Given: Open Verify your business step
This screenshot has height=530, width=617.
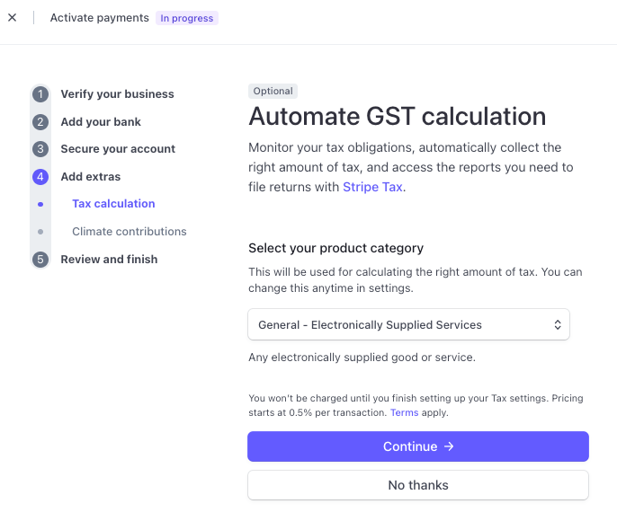Looking at the screenshot, I should click(117, 94).
